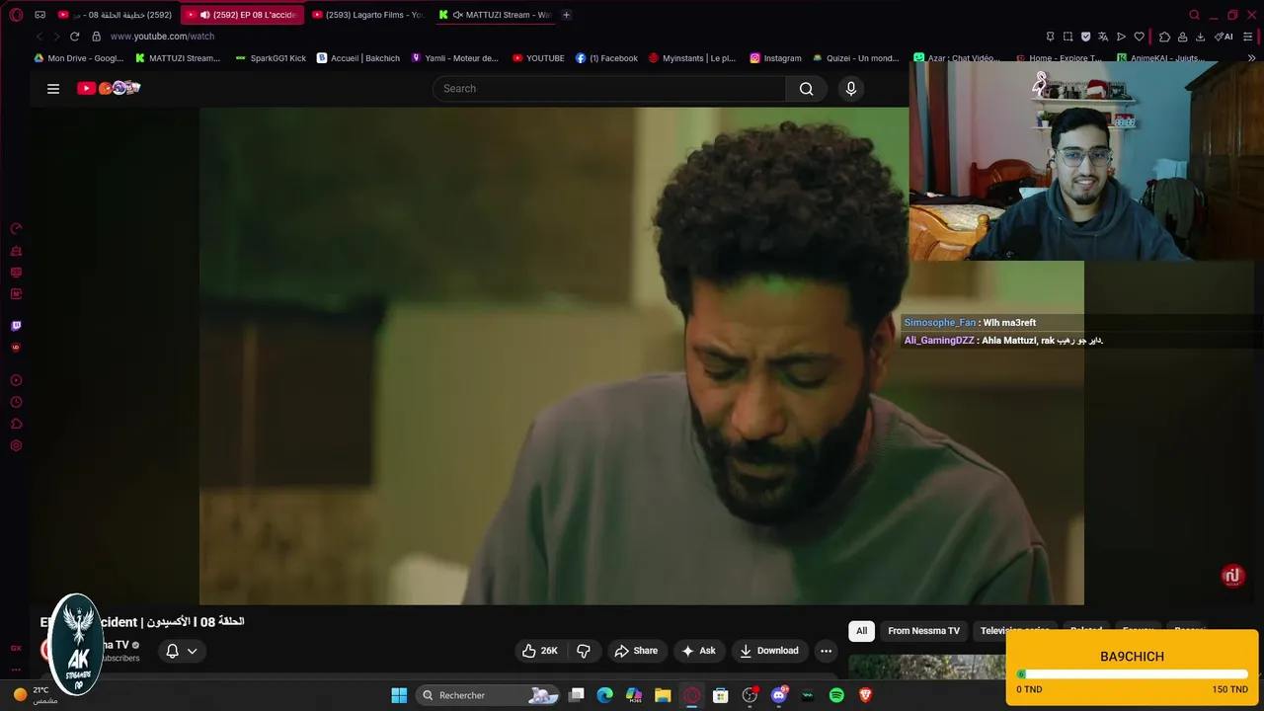The height and width of the screenshot is (711, 1264).
Task: Click the Rechercher taskbar search box
Action: pyautogui.click(x=488, y=695)
